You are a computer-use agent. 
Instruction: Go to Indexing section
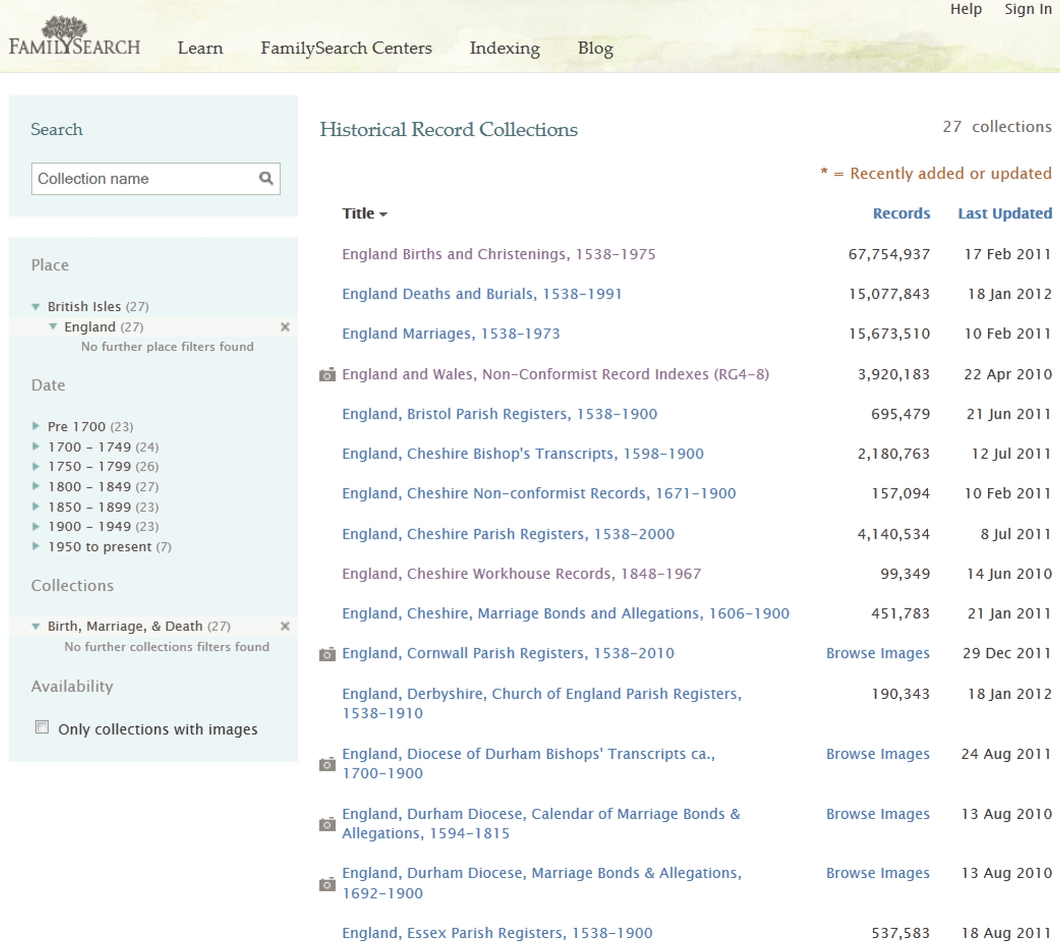[505, 48]
